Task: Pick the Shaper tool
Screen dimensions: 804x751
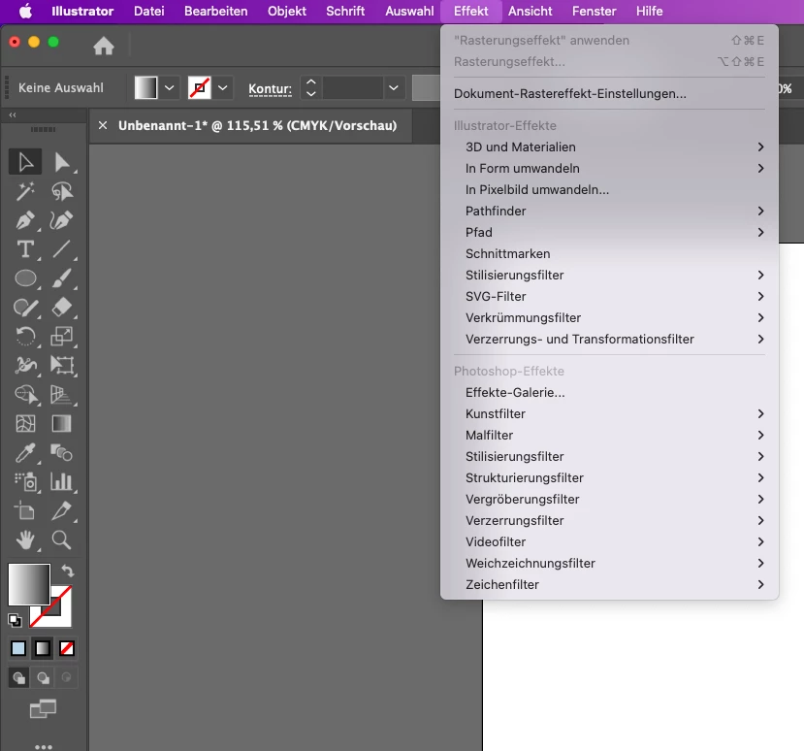Action: [x=25, y=308]
